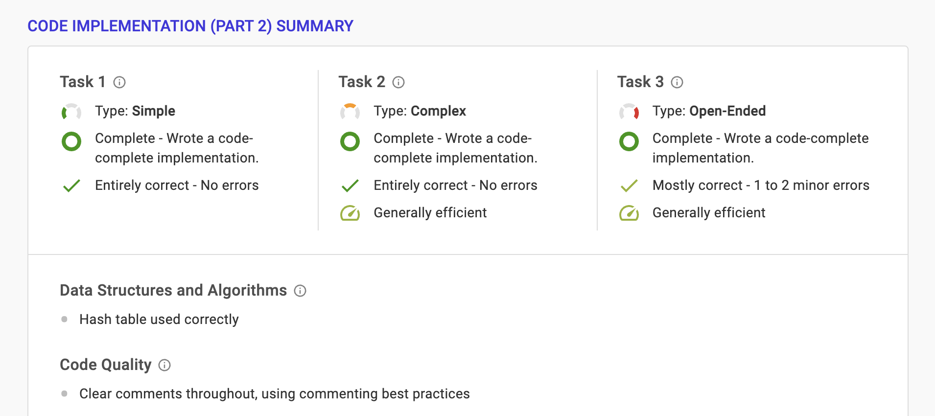Click Task 3 Mostly correct checkmark
The image size is (935, 416).
[629, 185]
